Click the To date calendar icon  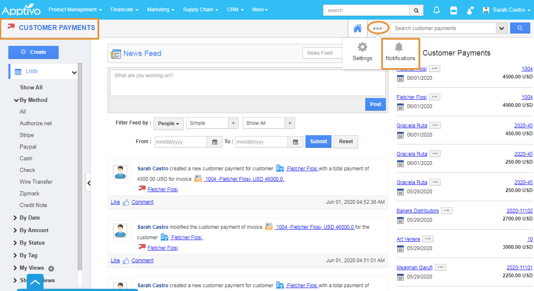pyautogui.click(x=295, y=142)
